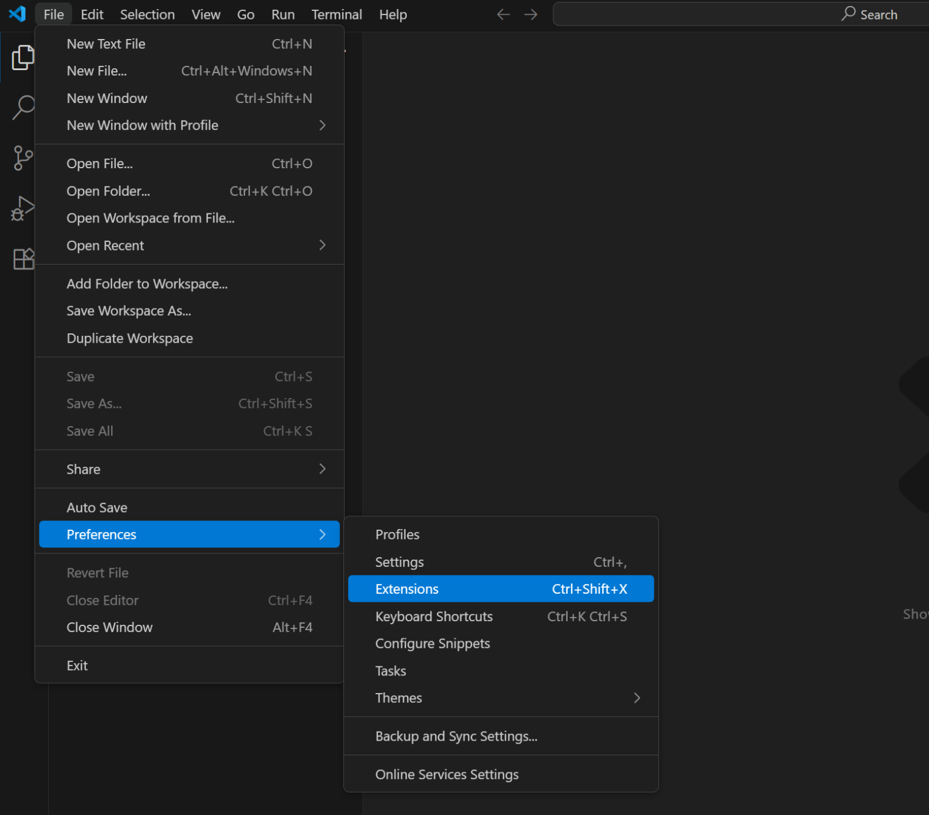Open Profiles from Preferences submenu
Viewport: 929px width, 815px height.
pos(501,535)
